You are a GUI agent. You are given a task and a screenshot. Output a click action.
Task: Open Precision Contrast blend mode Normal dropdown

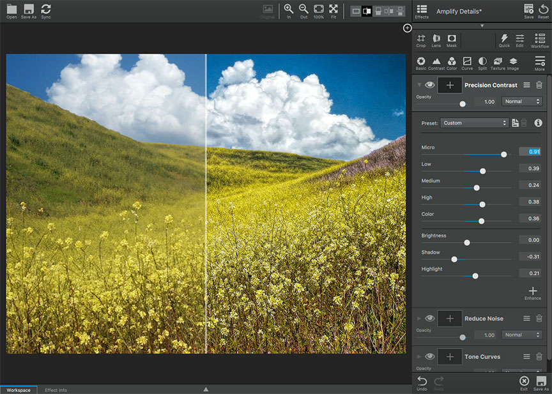click(x=522, y=102)
